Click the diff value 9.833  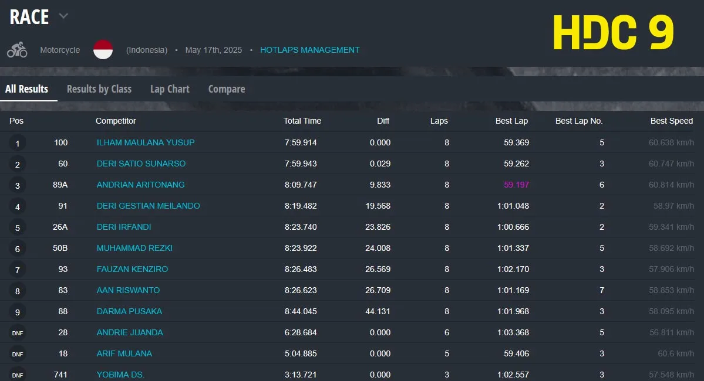[x=380, y=185]
